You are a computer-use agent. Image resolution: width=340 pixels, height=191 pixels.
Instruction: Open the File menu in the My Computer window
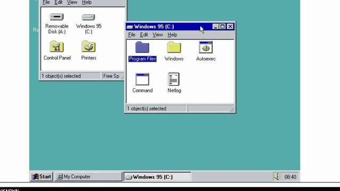coord(46,2)
